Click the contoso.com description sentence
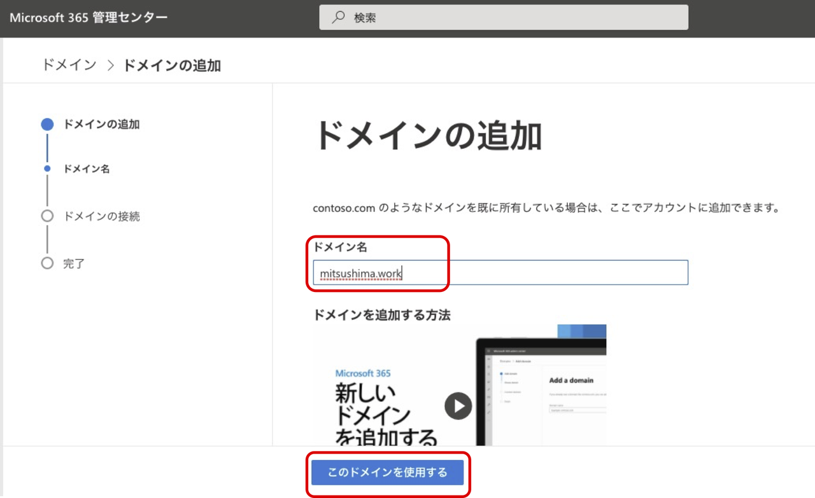Viewport: 815px width, 498px height. (x=547, y=208)
